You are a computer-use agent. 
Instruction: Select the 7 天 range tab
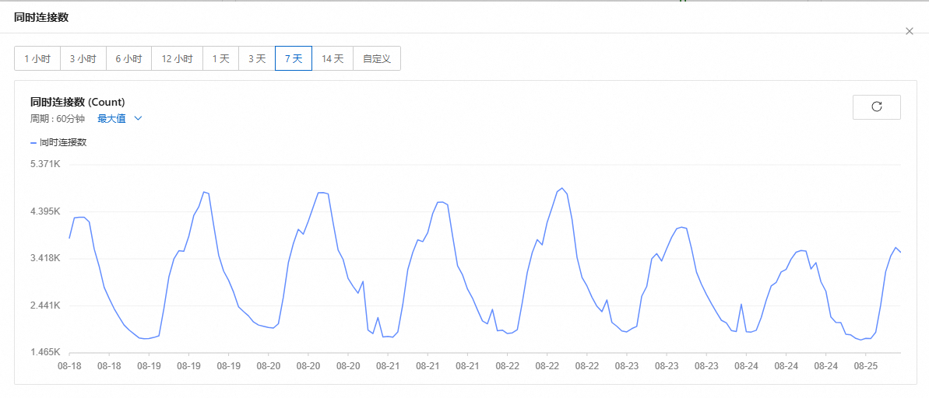click(x=294, y=58)
